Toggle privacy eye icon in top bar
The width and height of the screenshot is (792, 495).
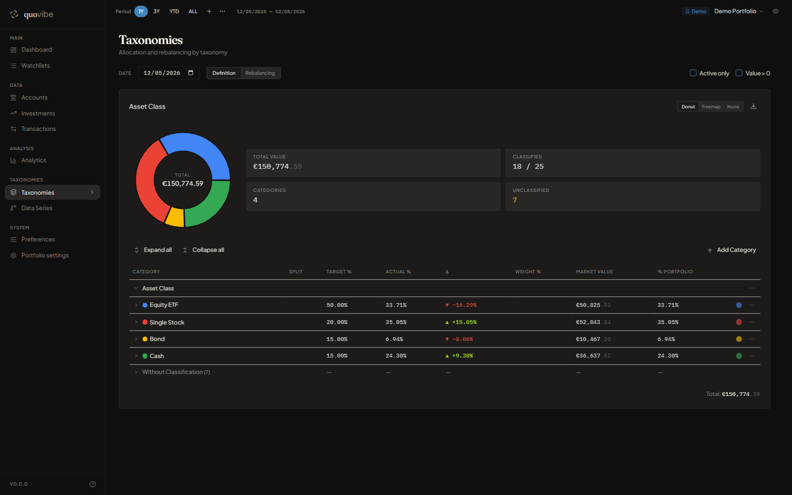click(776, 12)
